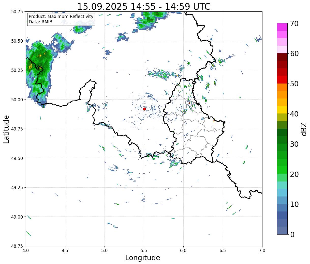The image size is (310, 264).
Task: Click the Data: RMIB text
Action: 40,22
